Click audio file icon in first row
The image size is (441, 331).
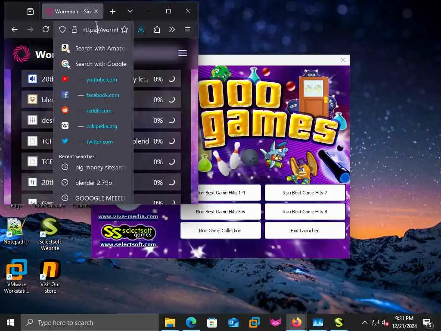pos(32,79)
